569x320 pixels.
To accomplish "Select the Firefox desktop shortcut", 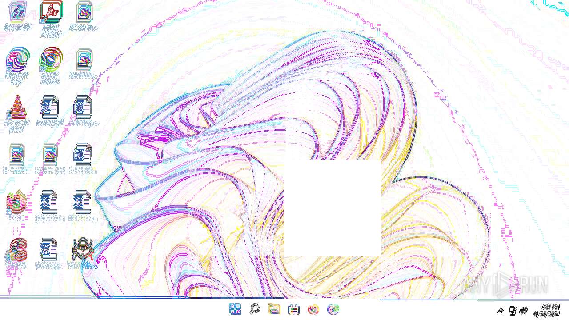I will 16,205.
